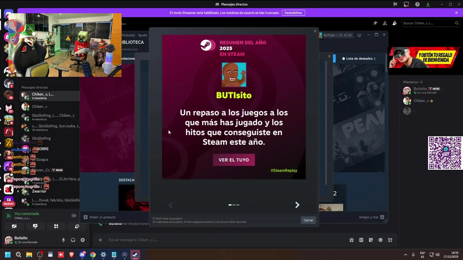Open the Discord help question mark
Viewport: 463px width, 260px height.
(417, 4)
